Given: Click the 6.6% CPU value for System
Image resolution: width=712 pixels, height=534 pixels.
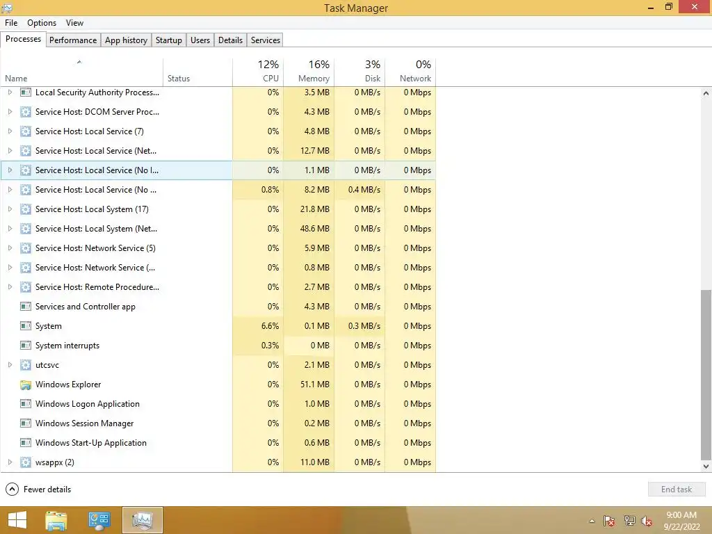Looking at the screenshot, I should click(270, 326).
